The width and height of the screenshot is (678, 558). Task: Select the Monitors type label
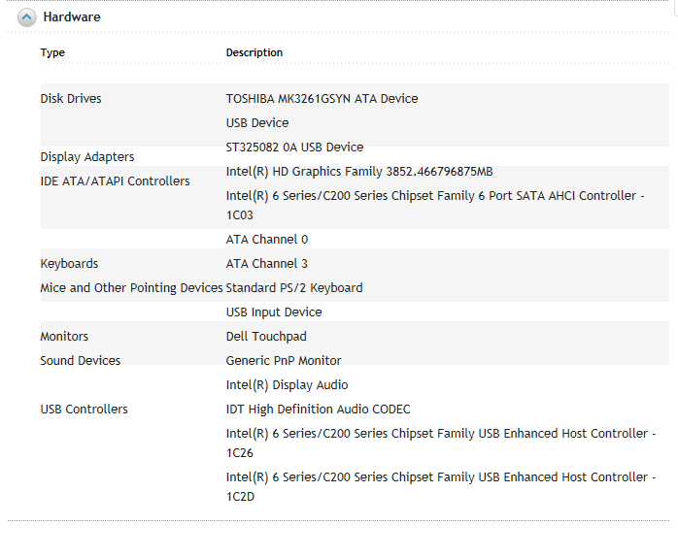(64, 337)
